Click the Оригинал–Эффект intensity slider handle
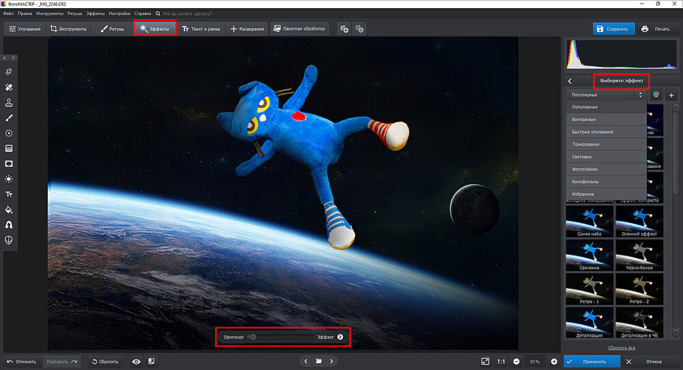Viewport: 683px width, 370px height. (x=253, y=337)
